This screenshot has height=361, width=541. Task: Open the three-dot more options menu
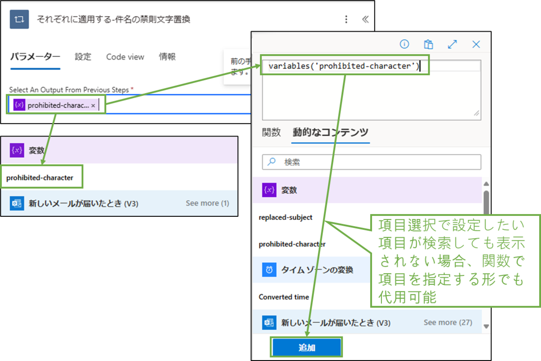[x=346, y=19]
